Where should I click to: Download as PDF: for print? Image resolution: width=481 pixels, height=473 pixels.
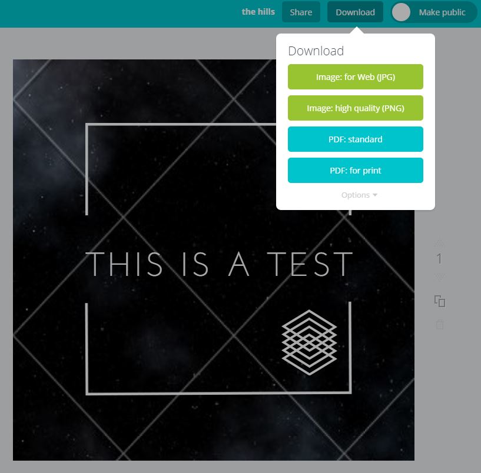pyautogui.click(x=355, y=171)
